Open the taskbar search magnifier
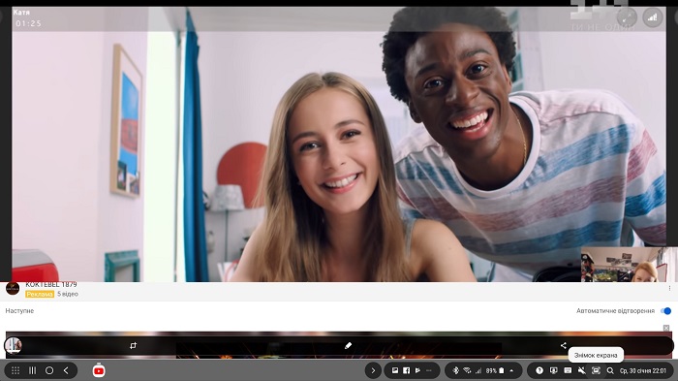This screenshot has width=678, height=381. [x=610, y=370]
